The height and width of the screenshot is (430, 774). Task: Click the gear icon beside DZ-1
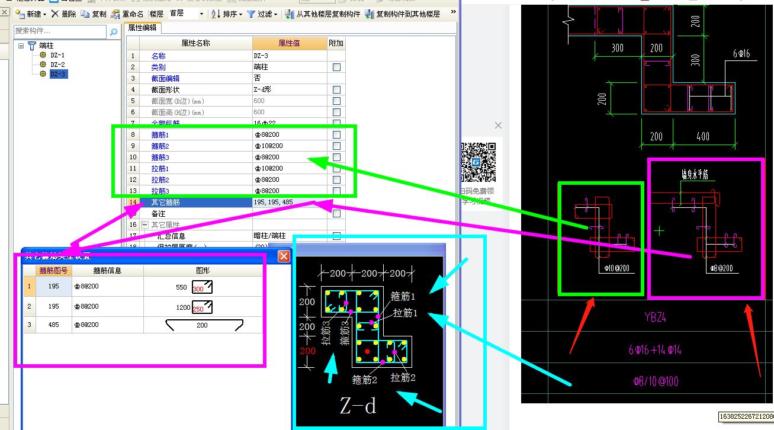[x=43, y=55]
